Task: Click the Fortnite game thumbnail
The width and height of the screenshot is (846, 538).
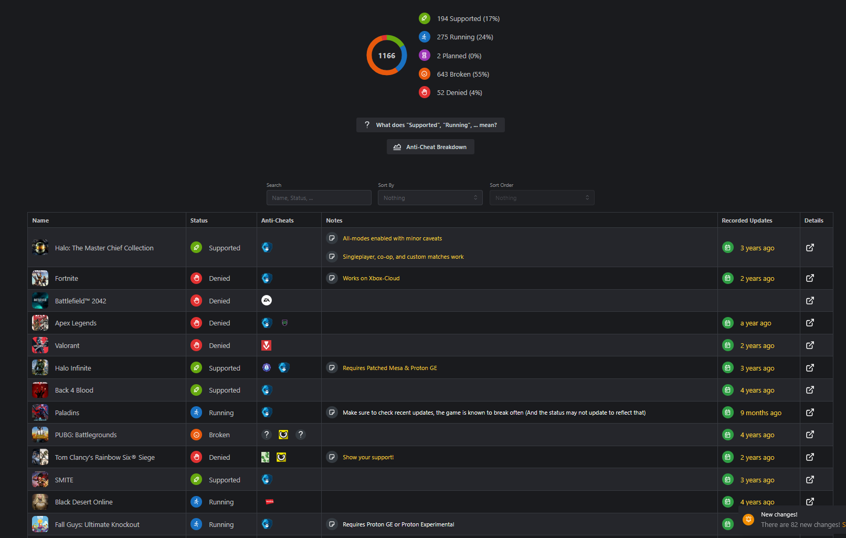Action: tap(40, 278)
